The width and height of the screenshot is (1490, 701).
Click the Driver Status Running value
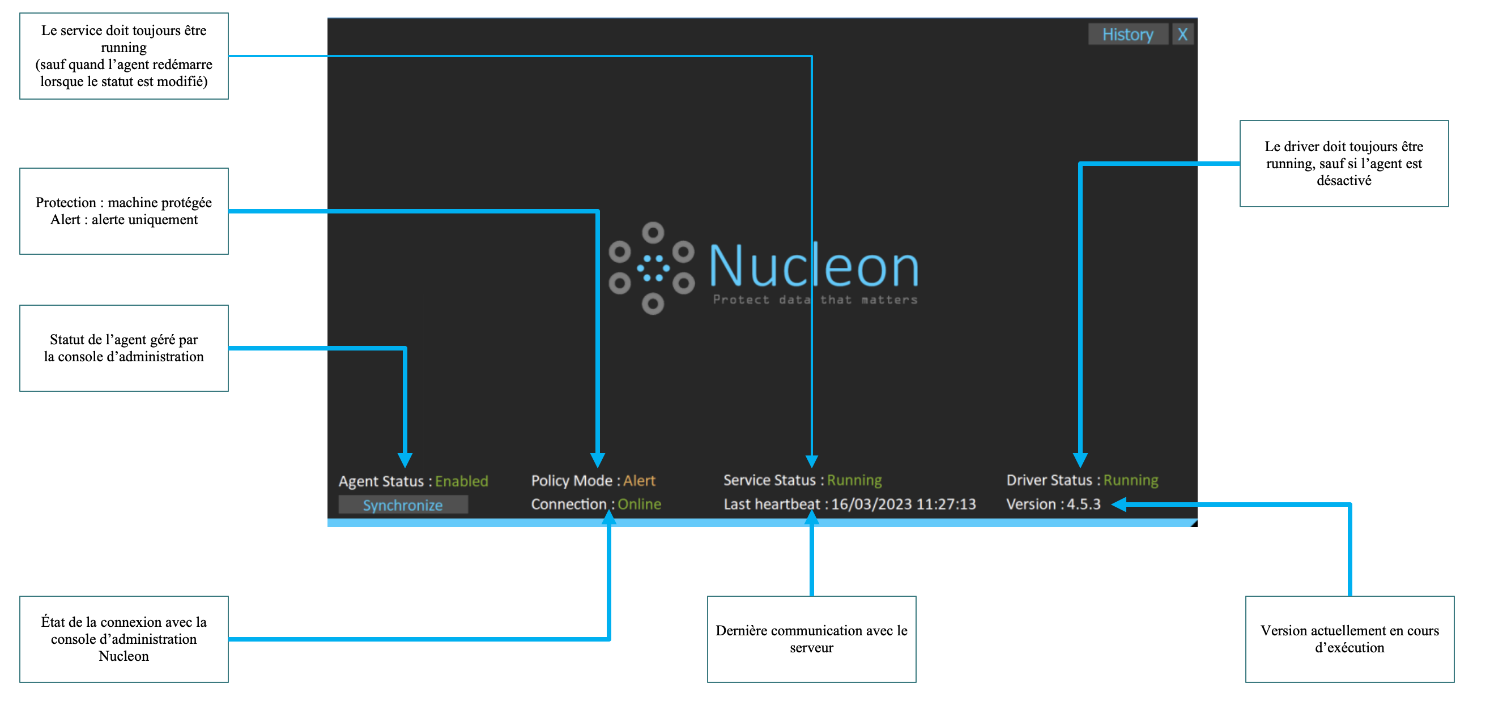[1130, 480]
